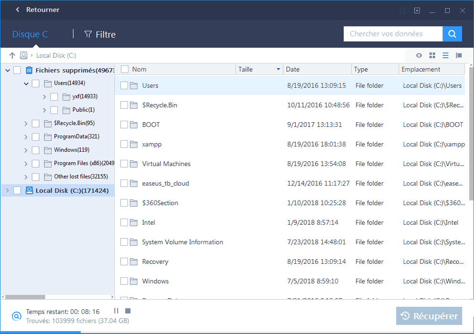Open the Taille column sort dropdown arrow

(x=278, y=69)
